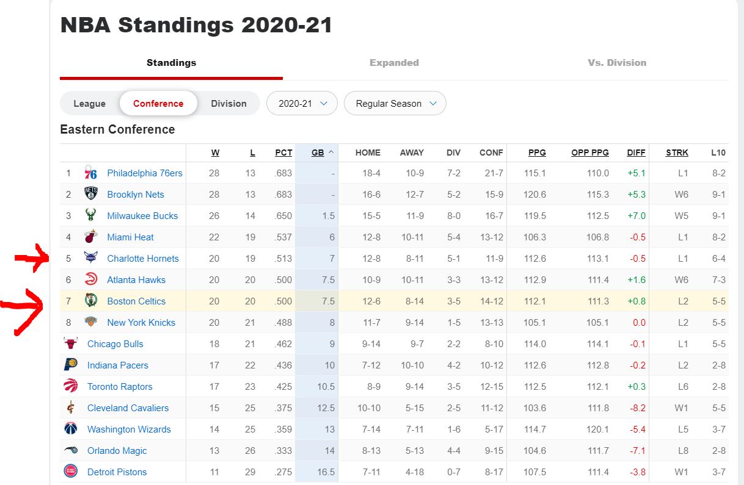Sort standings by W column
The image size is (744, 485).
pyautogui.click(x=215, y=153)
